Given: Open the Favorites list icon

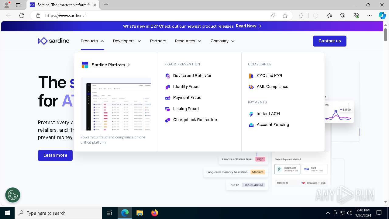Looking at the screenshot, I should [329, 16].
